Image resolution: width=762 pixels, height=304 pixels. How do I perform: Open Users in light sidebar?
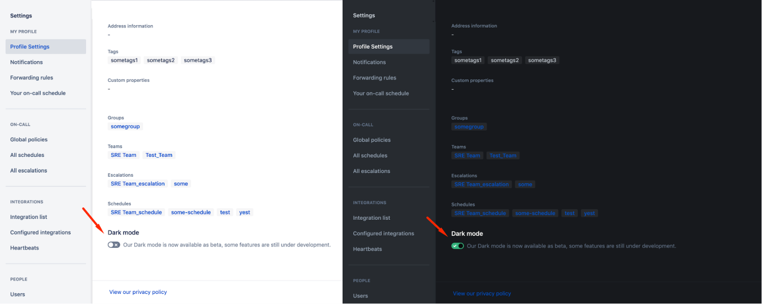coord(17,294)
